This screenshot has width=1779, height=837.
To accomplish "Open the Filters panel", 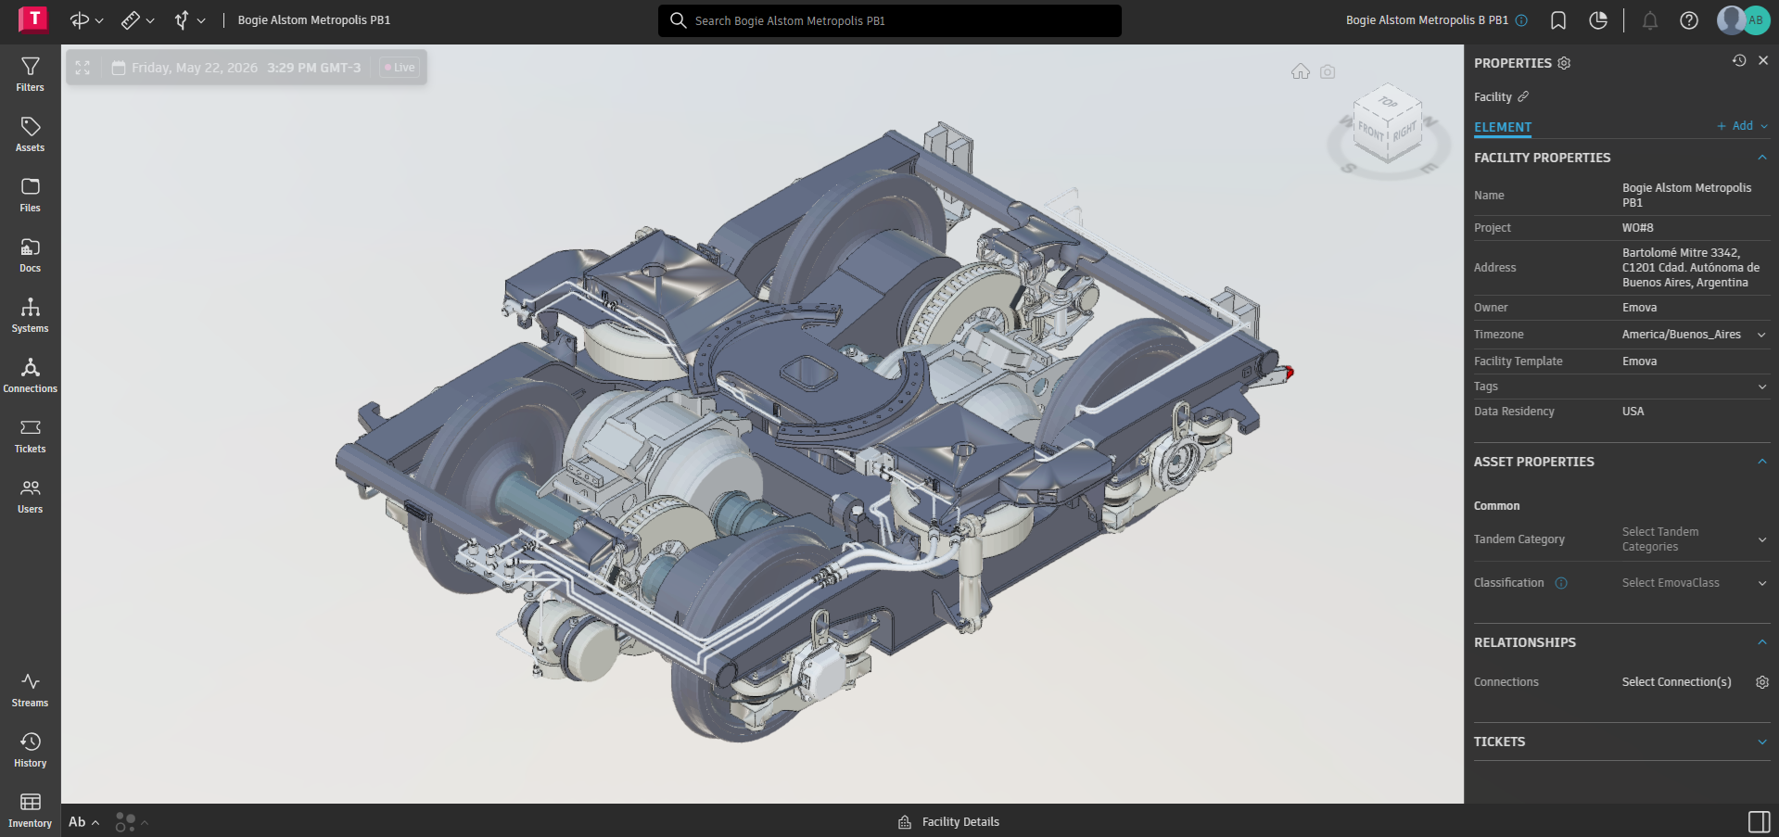I will 30,74.
